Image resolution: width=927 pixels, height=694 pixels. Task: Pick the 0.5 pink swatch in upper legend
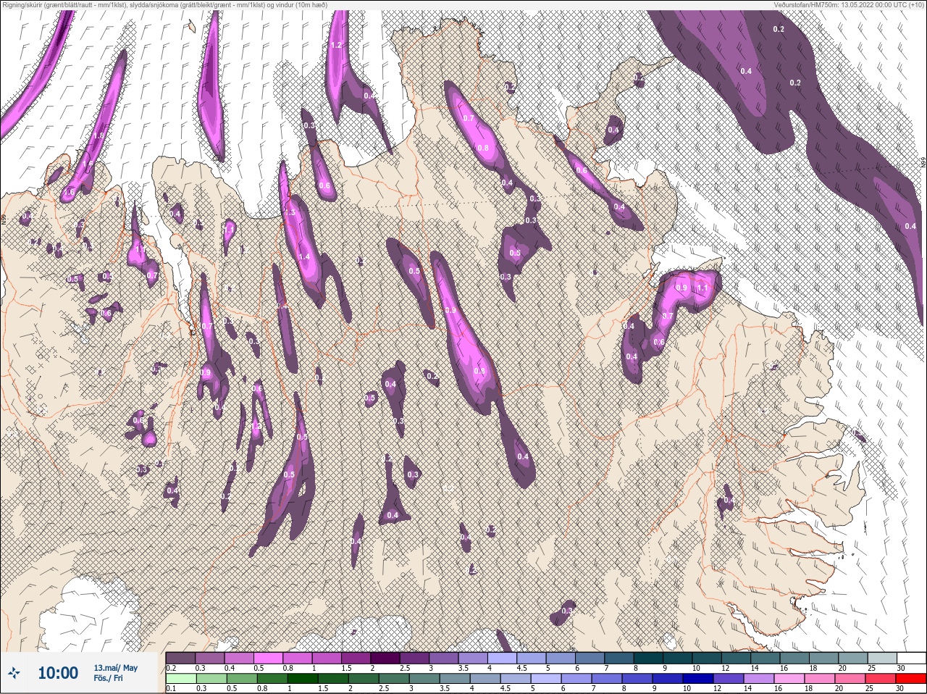(x=269, y=658)
